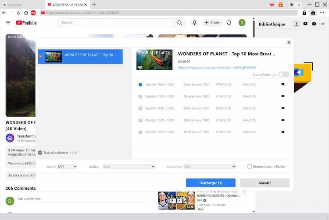Click the home icon in navigation bar
Screen dimensions: 329x220
click(26, 13)
